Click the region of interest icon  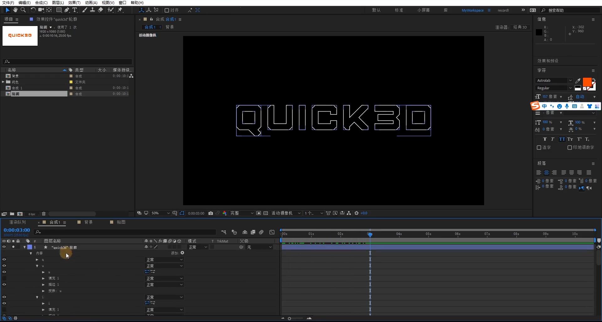click(259, 213)
